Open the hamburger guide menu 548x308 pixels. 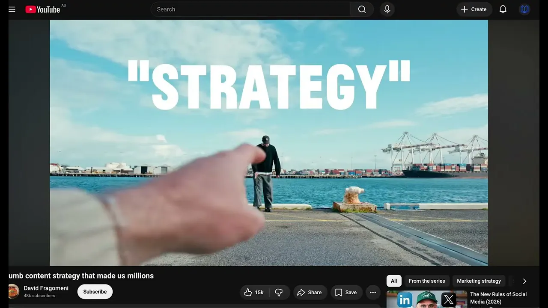pyautogui.click(x=12, y=9)
